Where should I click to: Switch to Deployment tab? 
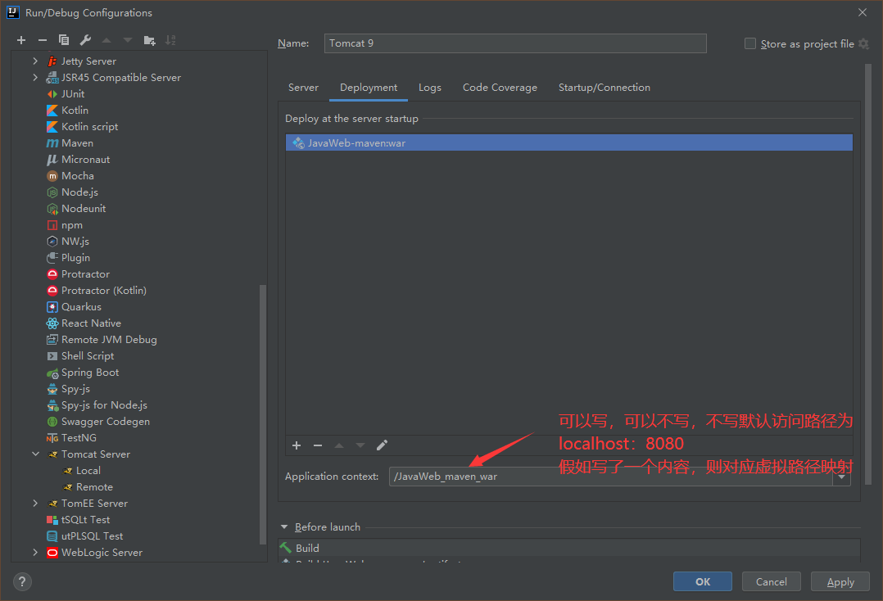point(369,88)
